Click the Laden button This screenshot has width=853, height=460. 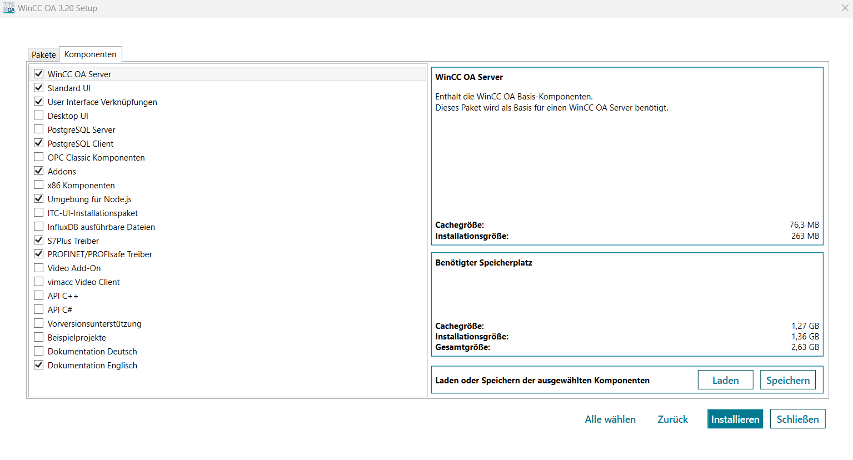point(726,380)
